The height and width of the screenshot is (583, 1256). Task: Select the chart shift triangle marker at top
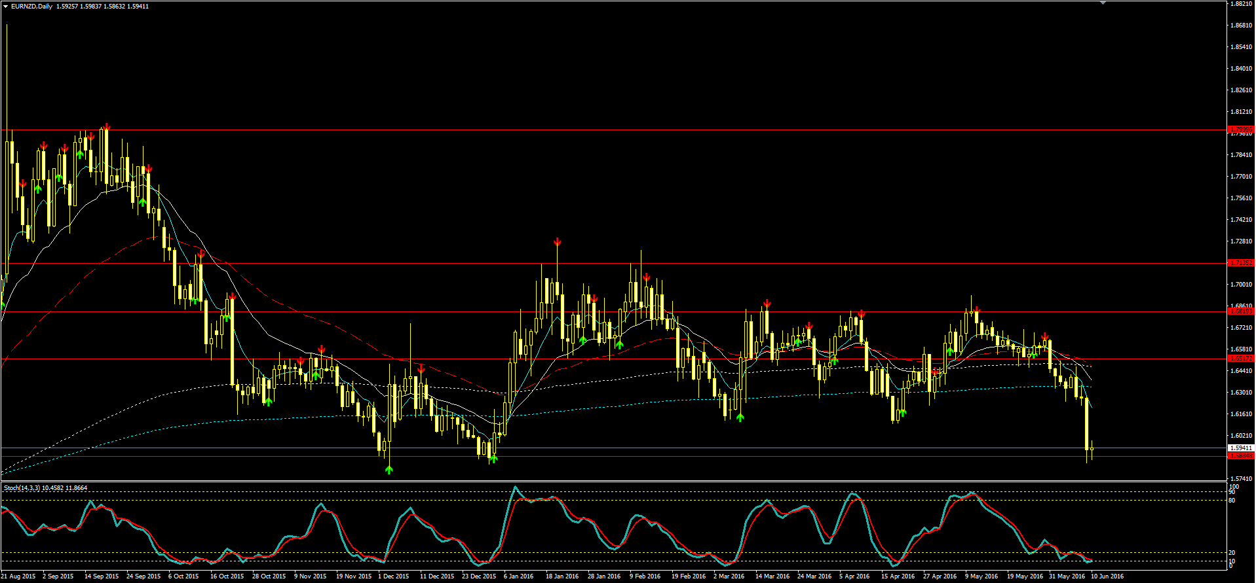(1103, 3)
